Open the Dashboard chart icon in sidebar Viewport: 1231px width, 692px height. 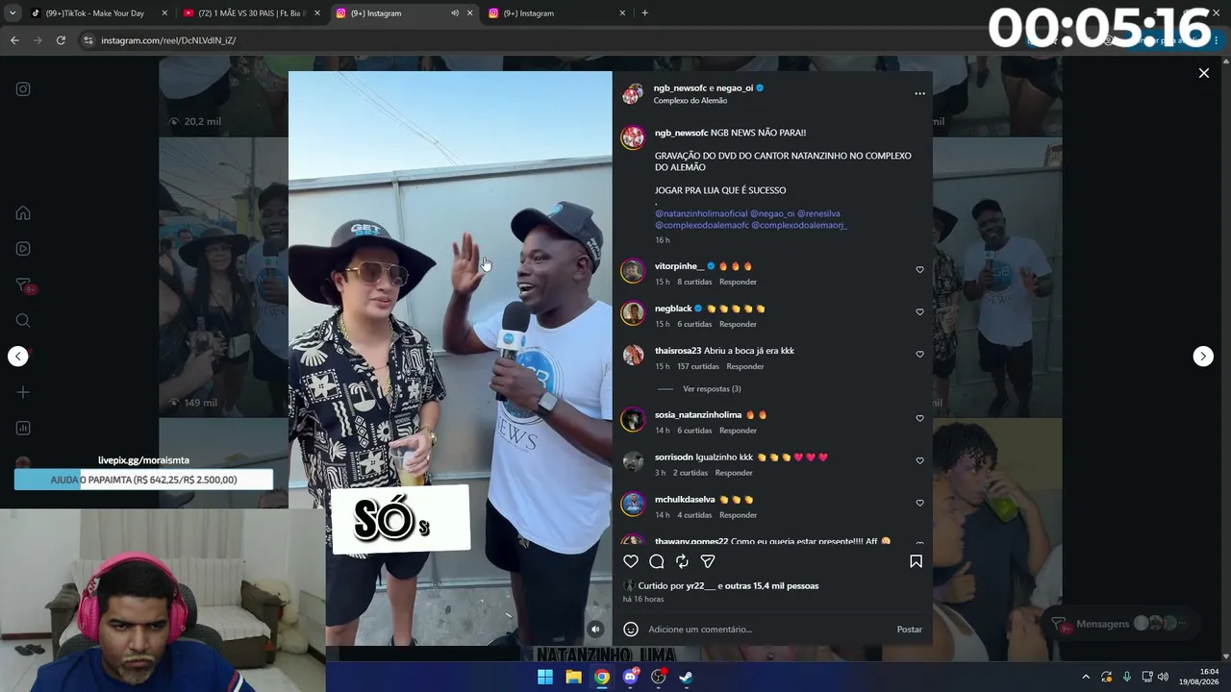[23, 428]
